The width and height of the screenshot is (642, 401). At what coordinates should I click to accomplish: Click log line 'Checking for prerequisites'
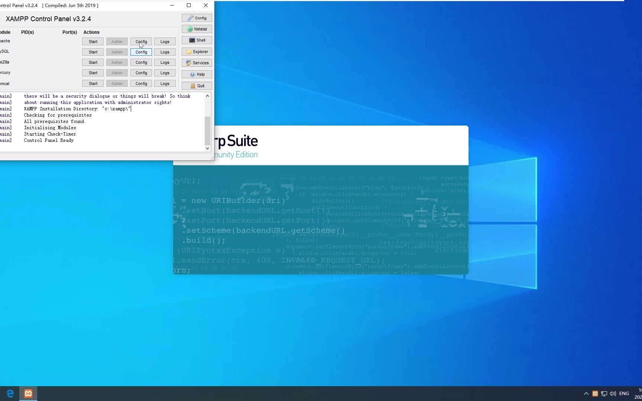[58, 115]
